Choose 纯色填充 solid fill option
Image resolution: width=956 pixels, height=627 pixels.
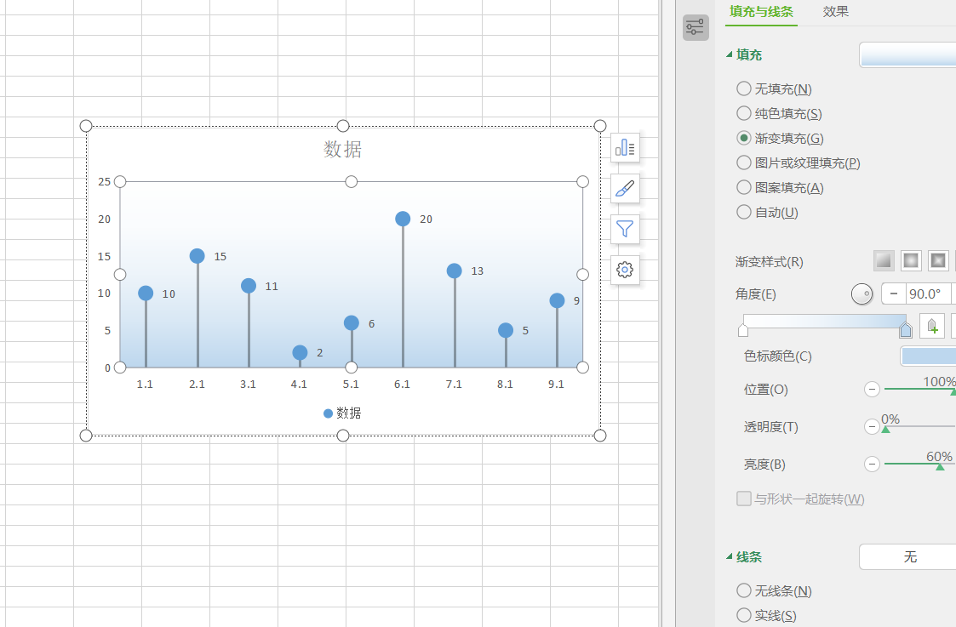point(744,113)
